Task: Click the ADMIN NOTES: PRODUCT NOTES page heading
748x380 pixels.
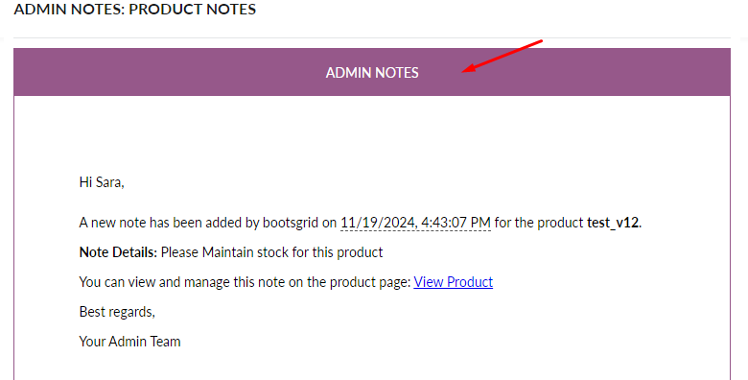Action: click(x=135, y=9)
